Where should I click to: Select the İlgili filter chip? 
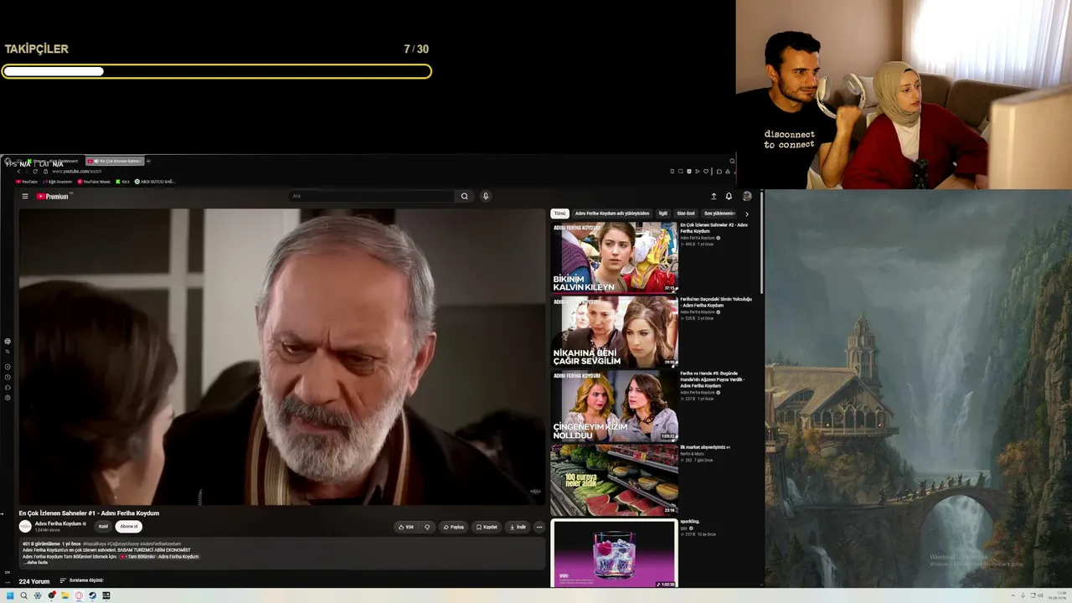click(663, 214)
